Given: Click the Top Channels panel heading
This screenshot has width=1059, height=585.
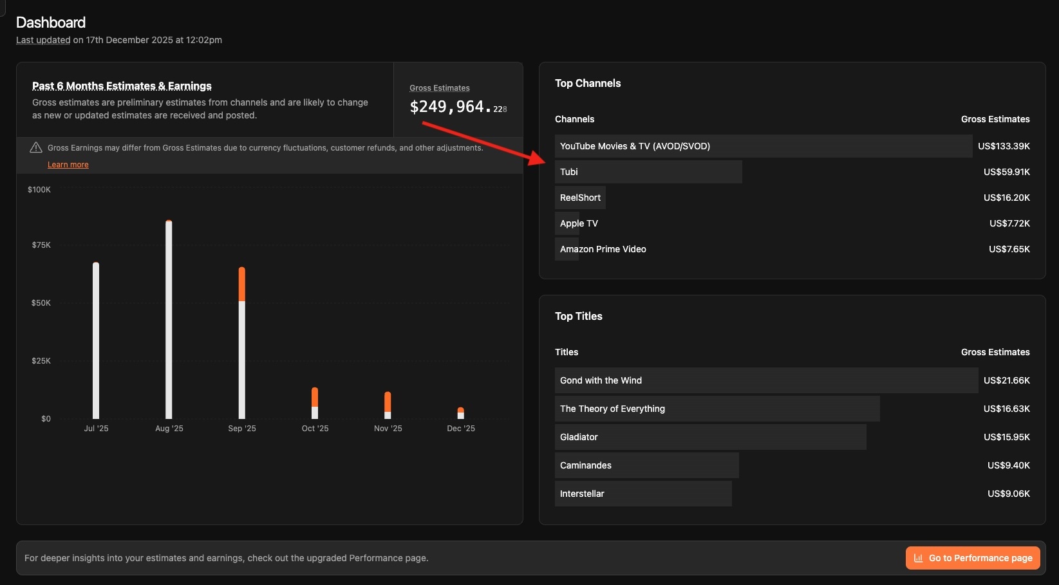Looking at the screenshot, I should (588, 83).
